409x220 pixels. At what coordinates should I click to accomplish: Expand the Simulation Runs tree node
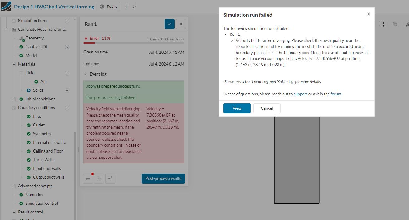pyautogui.click(x=13, y=21)
